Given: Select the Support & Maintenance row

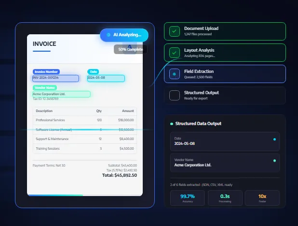Looking at the screenshot, I should [85, 139].
